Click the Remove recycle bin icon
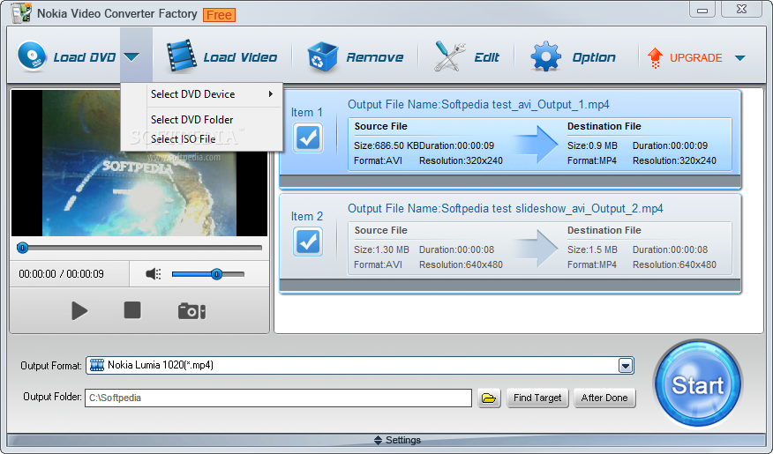 click(322, 56)
